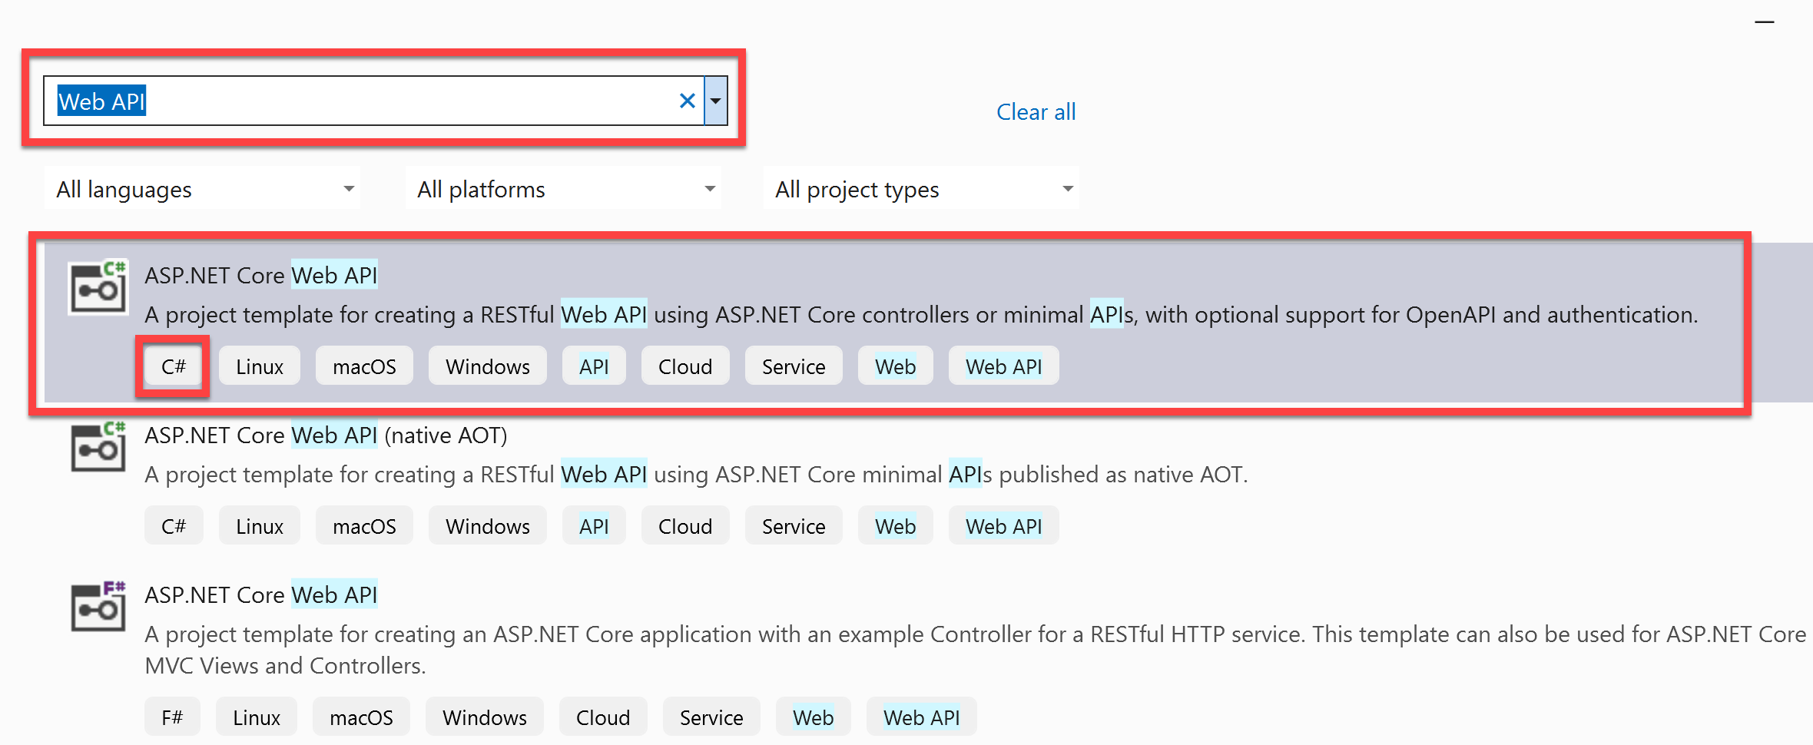This screenshot has width=1813, height=745.
Task: Select the macOS tag under the native AOT template
Action: (364, 525)
